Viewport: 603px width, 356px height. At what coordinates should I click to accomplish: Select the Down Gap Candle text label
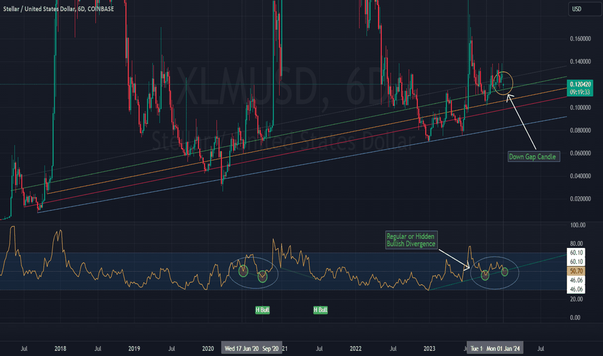point(533,157)
